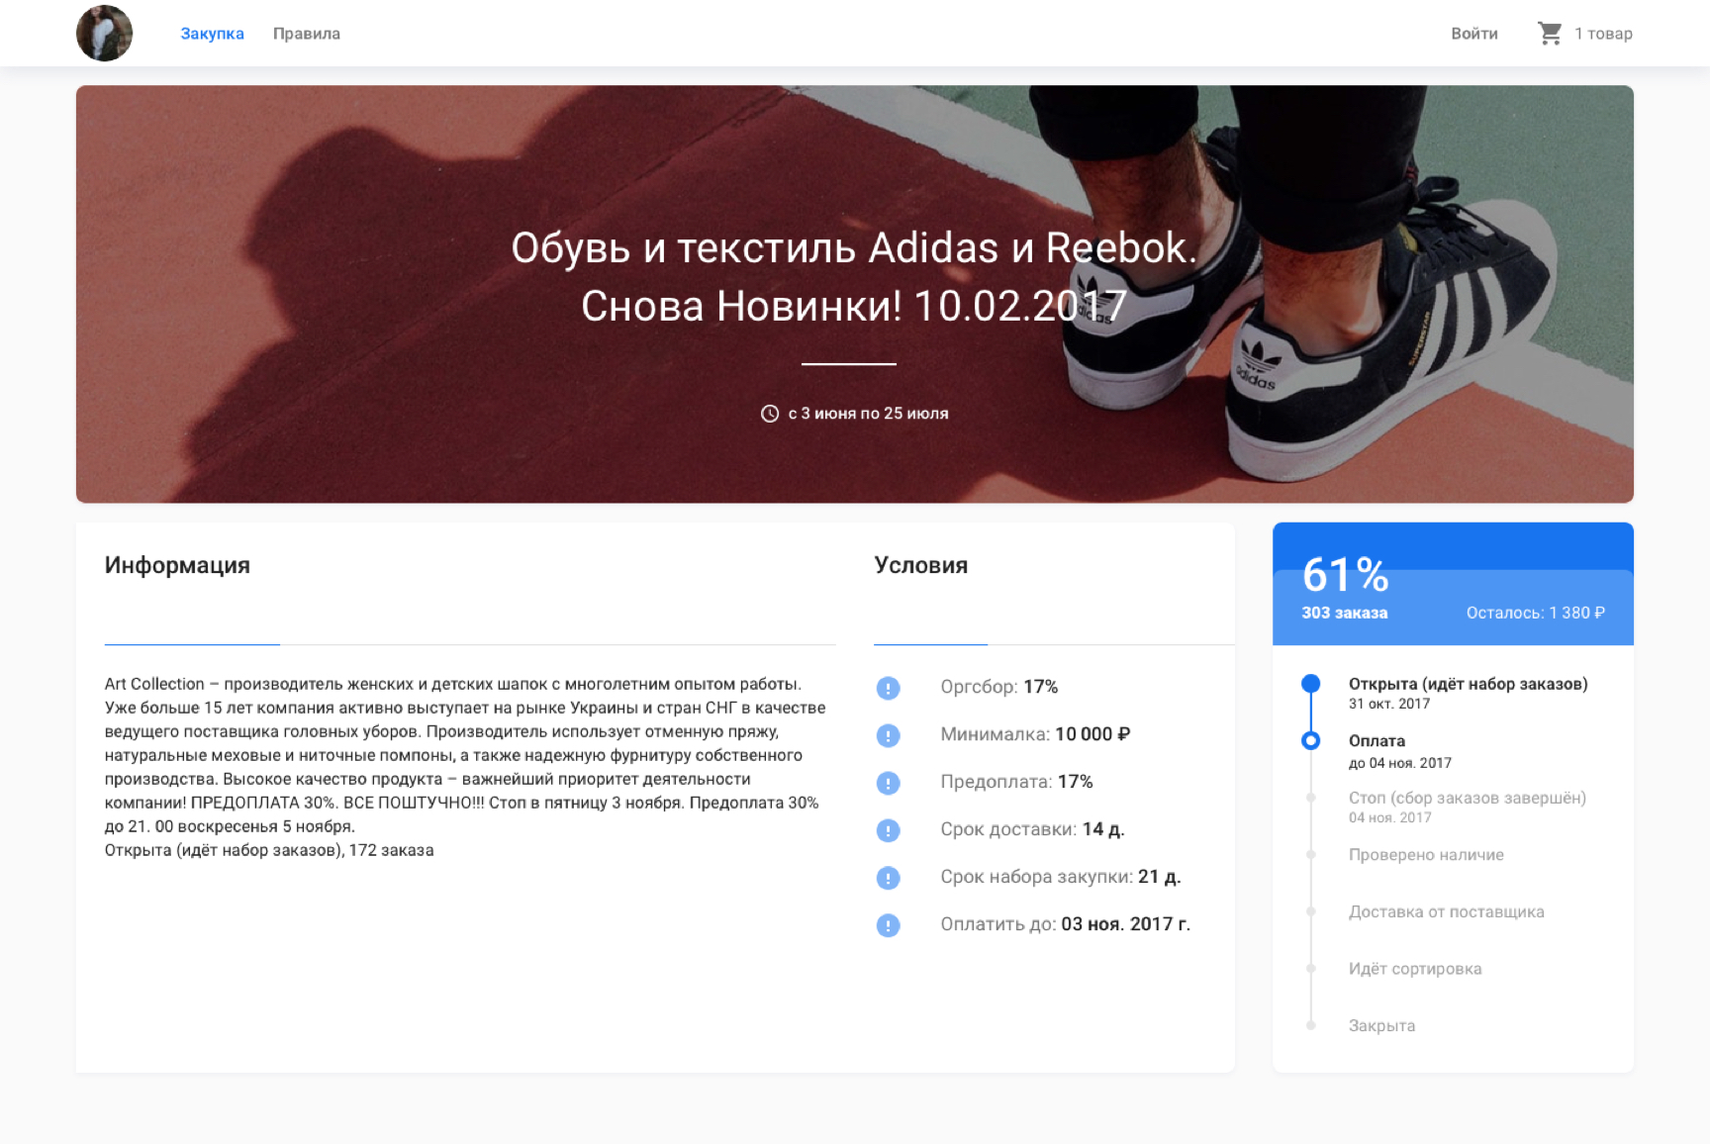Click the Стоп (сбор заказов завершён) stage
Screen dimensions: 1710x1144
(x=1467, y=798)
